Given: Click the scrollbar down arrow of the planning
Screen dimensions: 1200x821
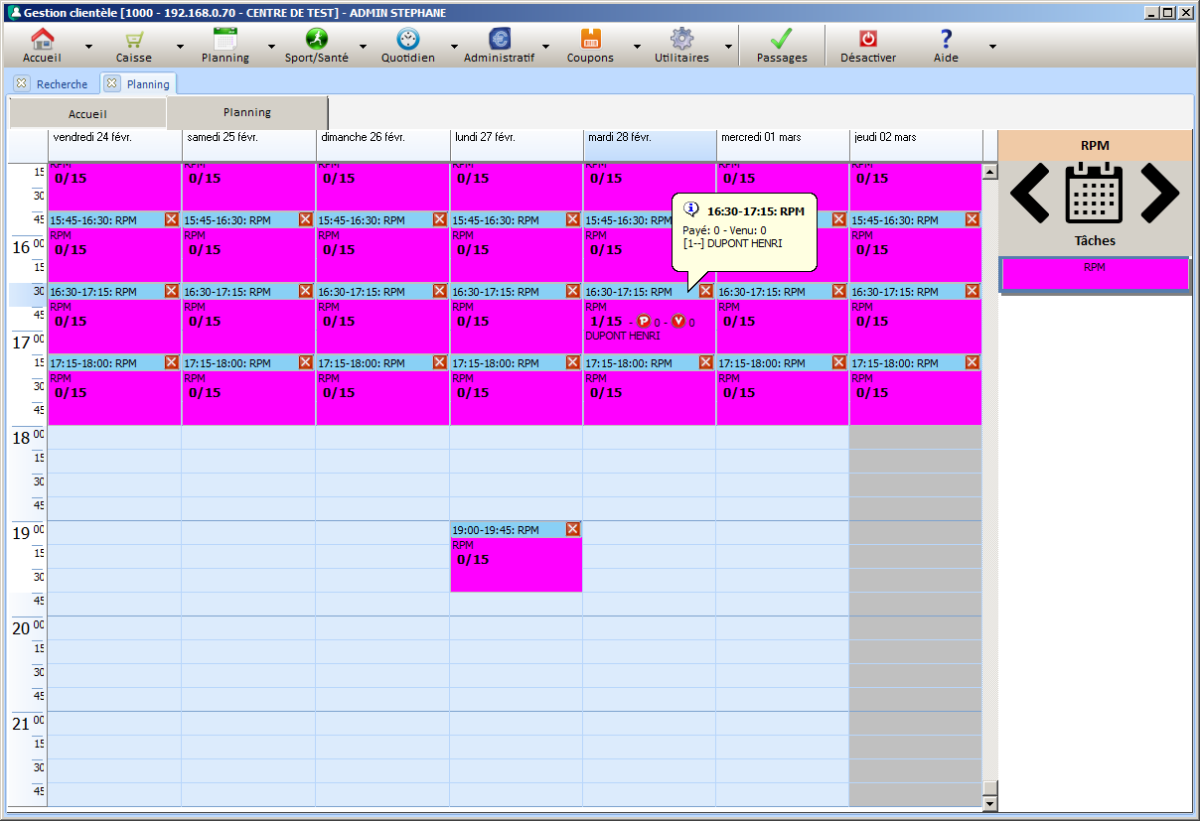Looking at the screenshot, I should 989,803.
